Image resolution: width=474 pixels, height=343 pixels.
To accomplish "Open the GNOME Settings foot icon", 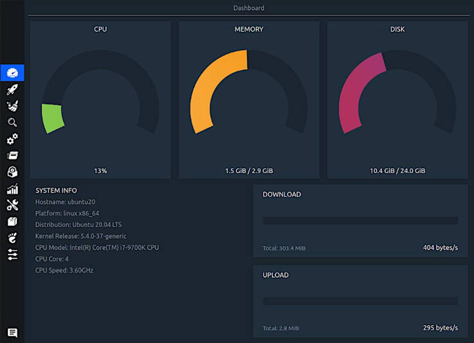I will (13, 237).
